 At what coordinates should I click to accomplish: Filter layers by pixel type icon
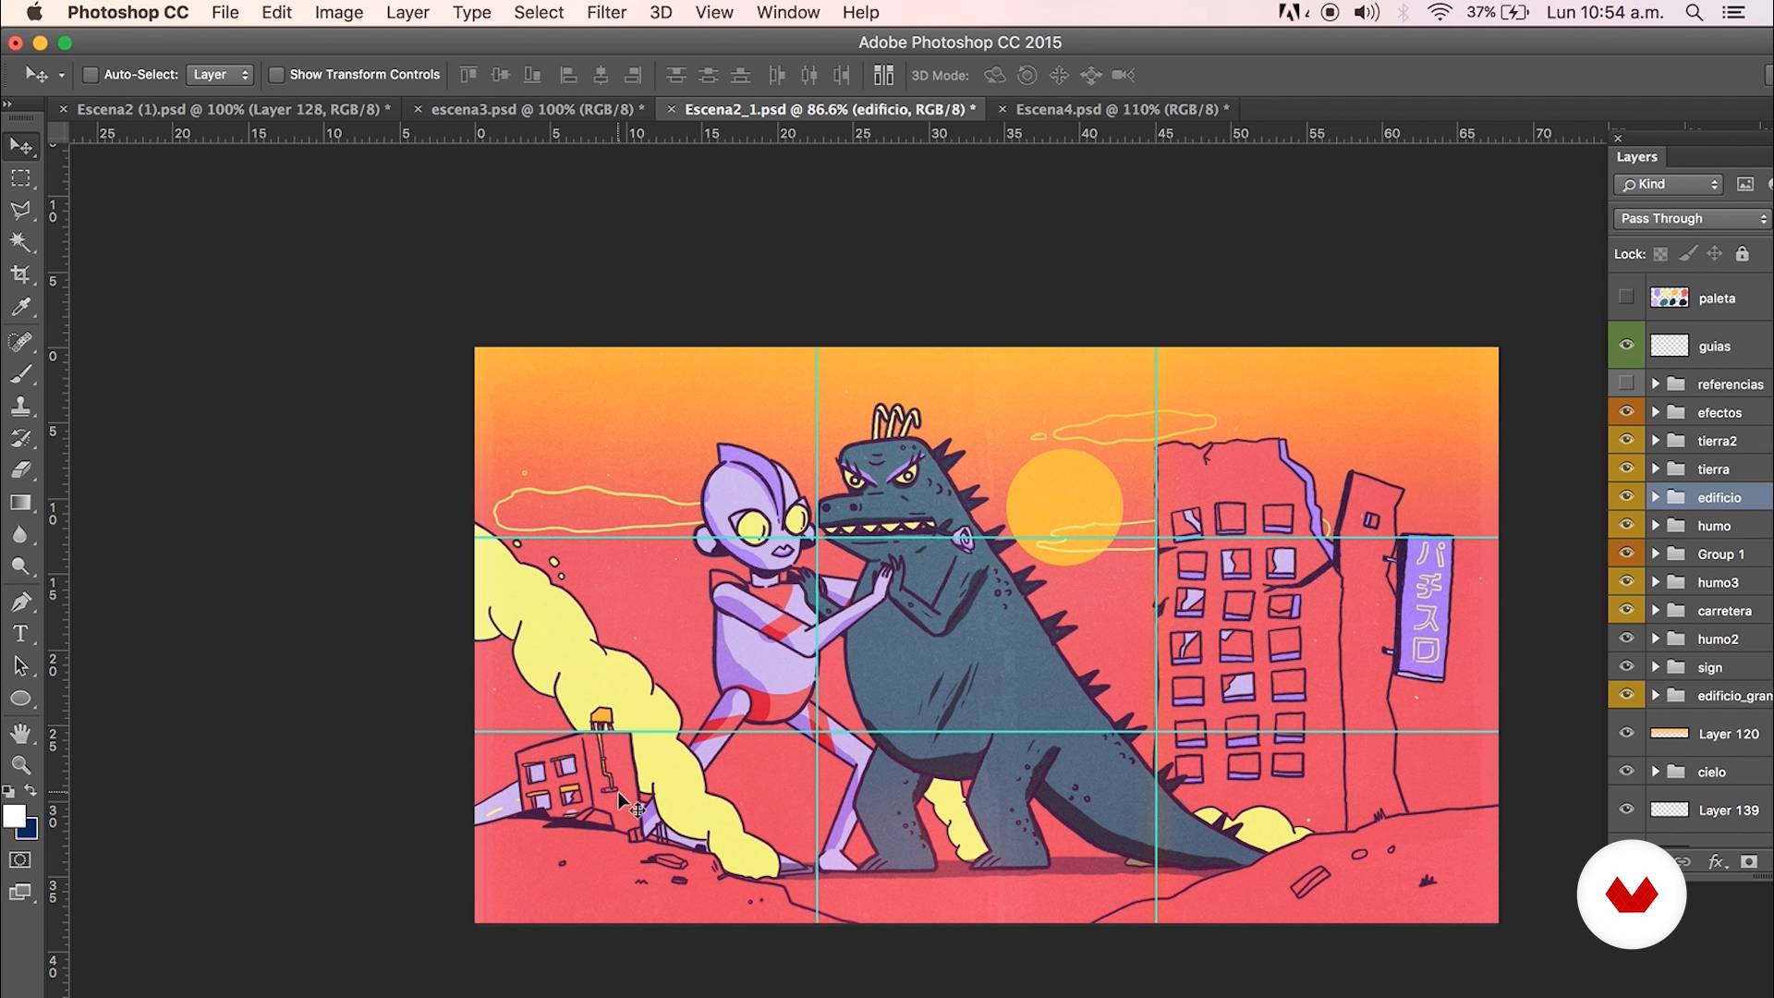click(1744, 184)
